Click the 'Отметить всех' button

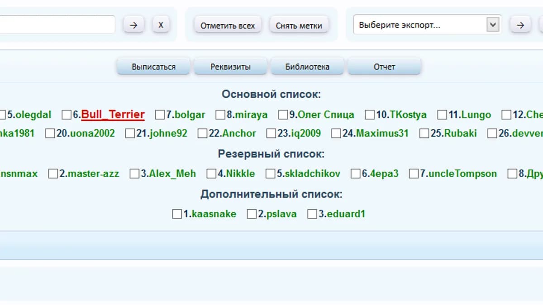(228, 25)
